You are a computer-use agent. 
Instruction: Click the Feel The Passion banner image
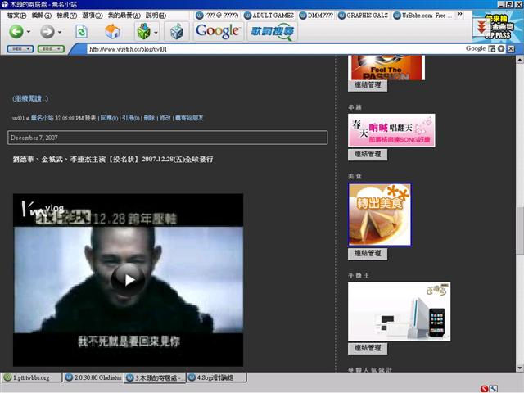pos(386,68)
